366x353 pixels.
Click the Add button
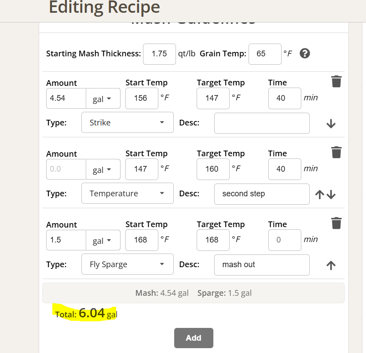point(194,338)
